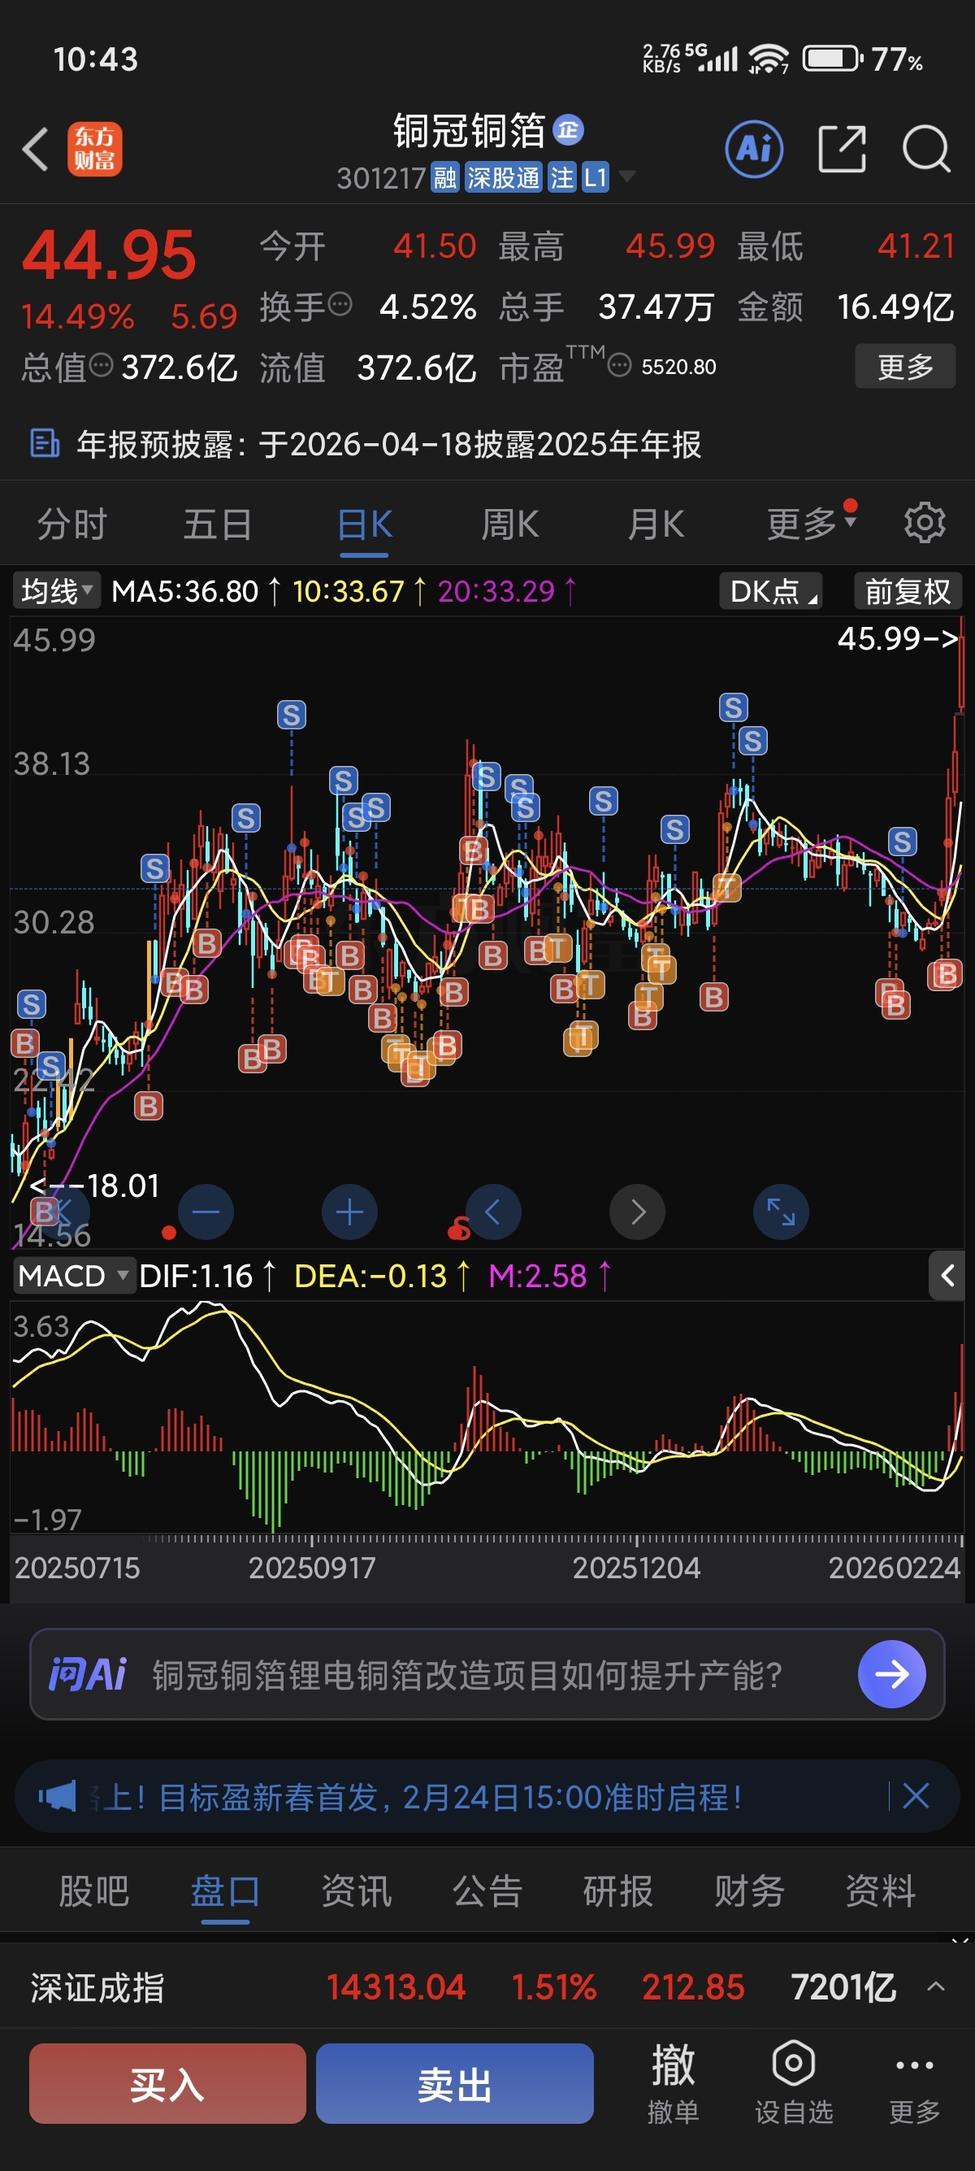
Task: Open the blue Ai assistant icon
Action: click(x=753, y=149)
